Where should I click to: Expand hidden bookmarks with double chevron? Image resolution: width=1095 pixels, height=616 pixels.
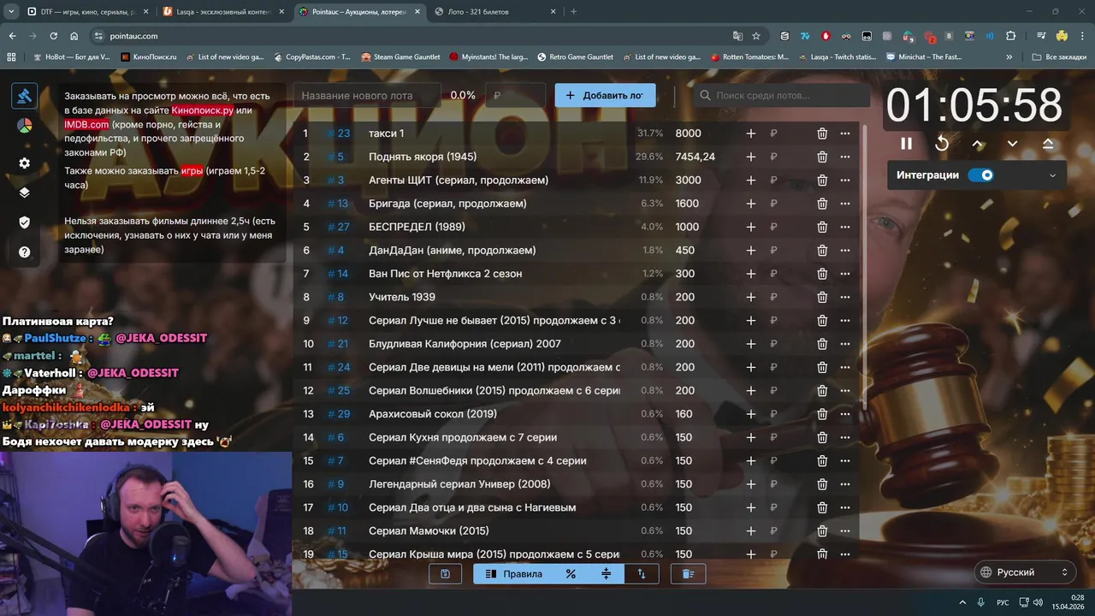pyautogui.click(x=1010, y=57)
